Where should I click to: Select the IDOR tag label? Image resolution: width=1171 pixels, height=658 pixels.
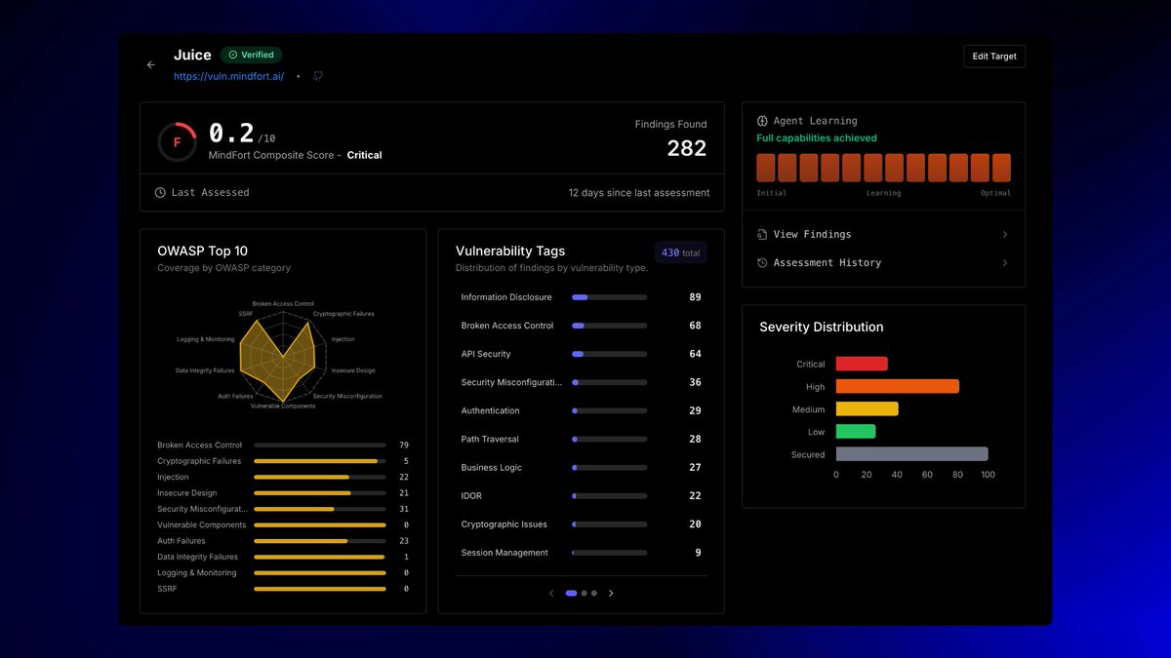[471, 496]
